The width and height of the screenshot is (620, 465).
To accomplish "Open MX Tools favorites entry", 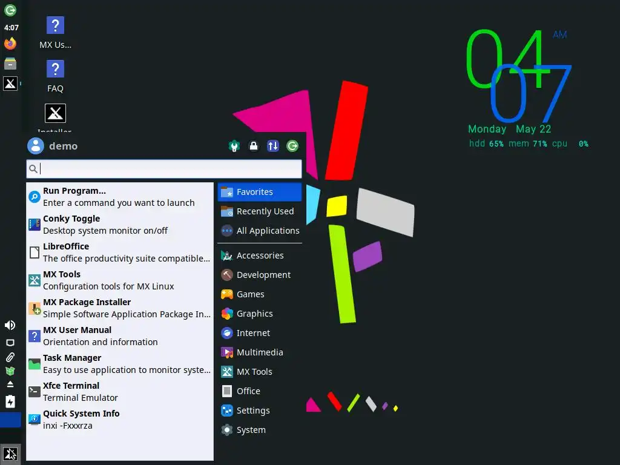I will pos(120,280).
